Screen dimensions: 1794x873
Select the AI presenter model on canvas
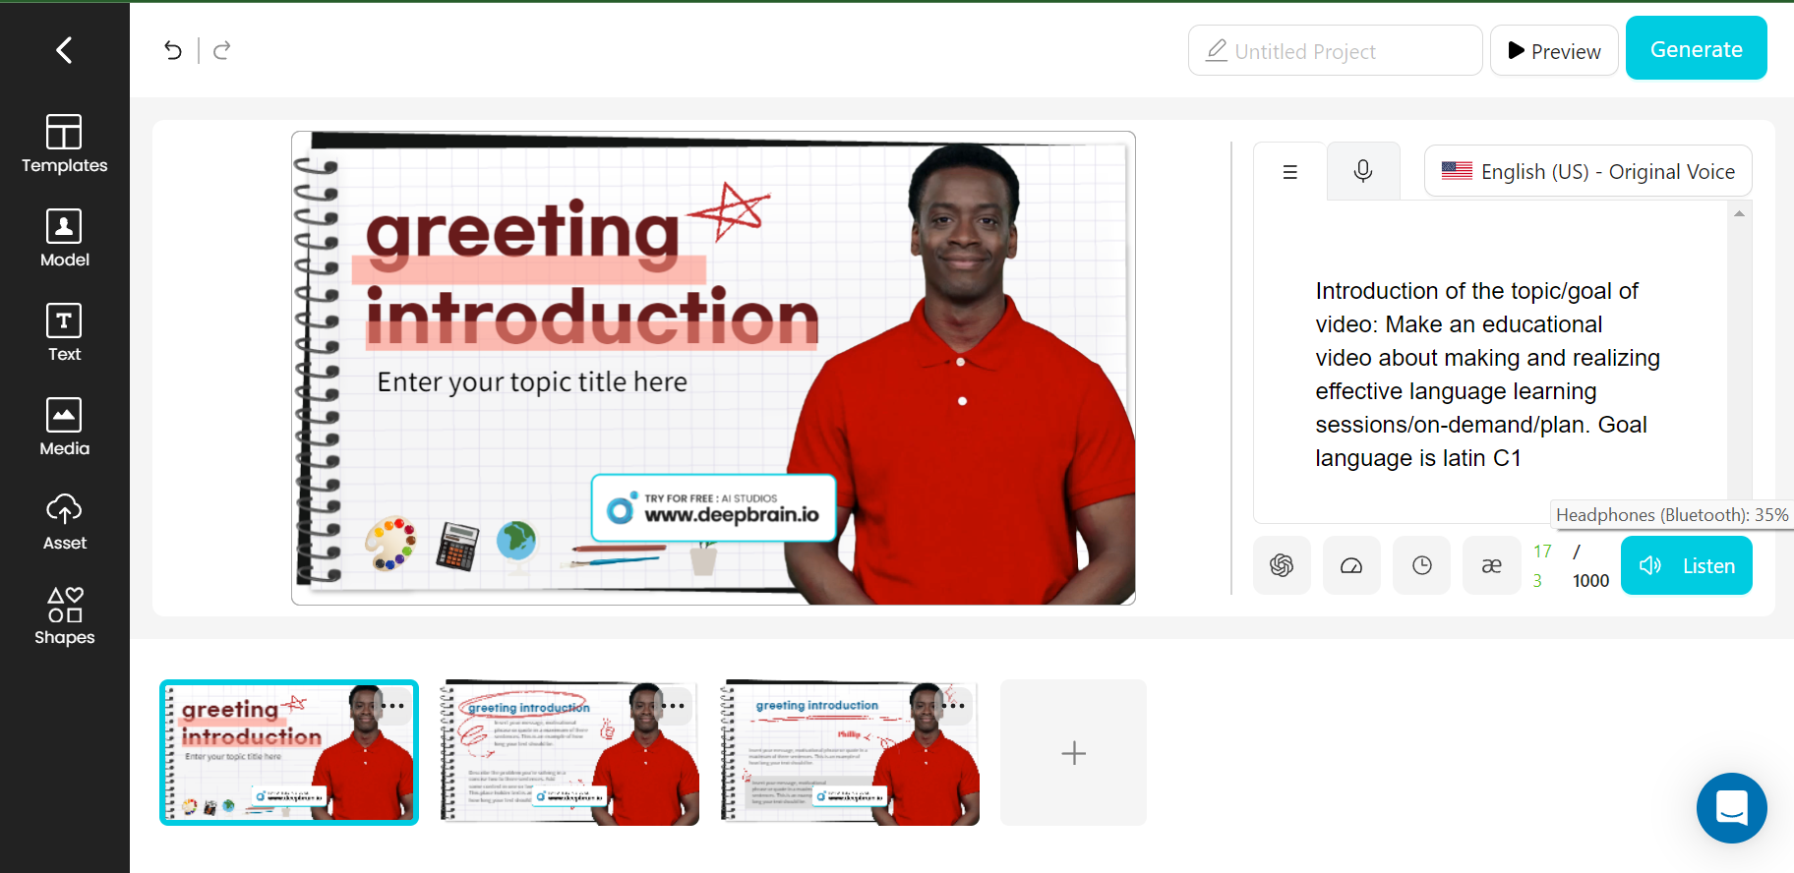[959, 374]
